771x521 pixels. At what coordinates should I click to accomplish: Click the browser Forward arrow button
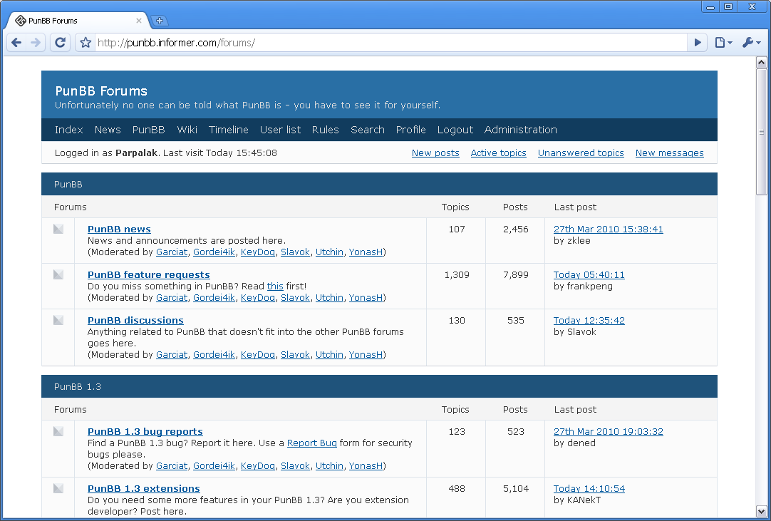pyautogui.click(x=36, y=43)
